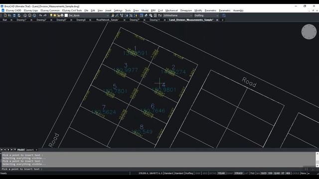Undo the last action with the Undo arrow

pyautogui.click(x=40, y=15)
